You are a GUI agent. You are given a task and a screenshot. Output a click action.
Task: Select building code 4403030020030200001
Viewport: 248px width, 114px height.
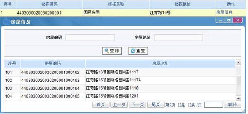coord(39,13)
